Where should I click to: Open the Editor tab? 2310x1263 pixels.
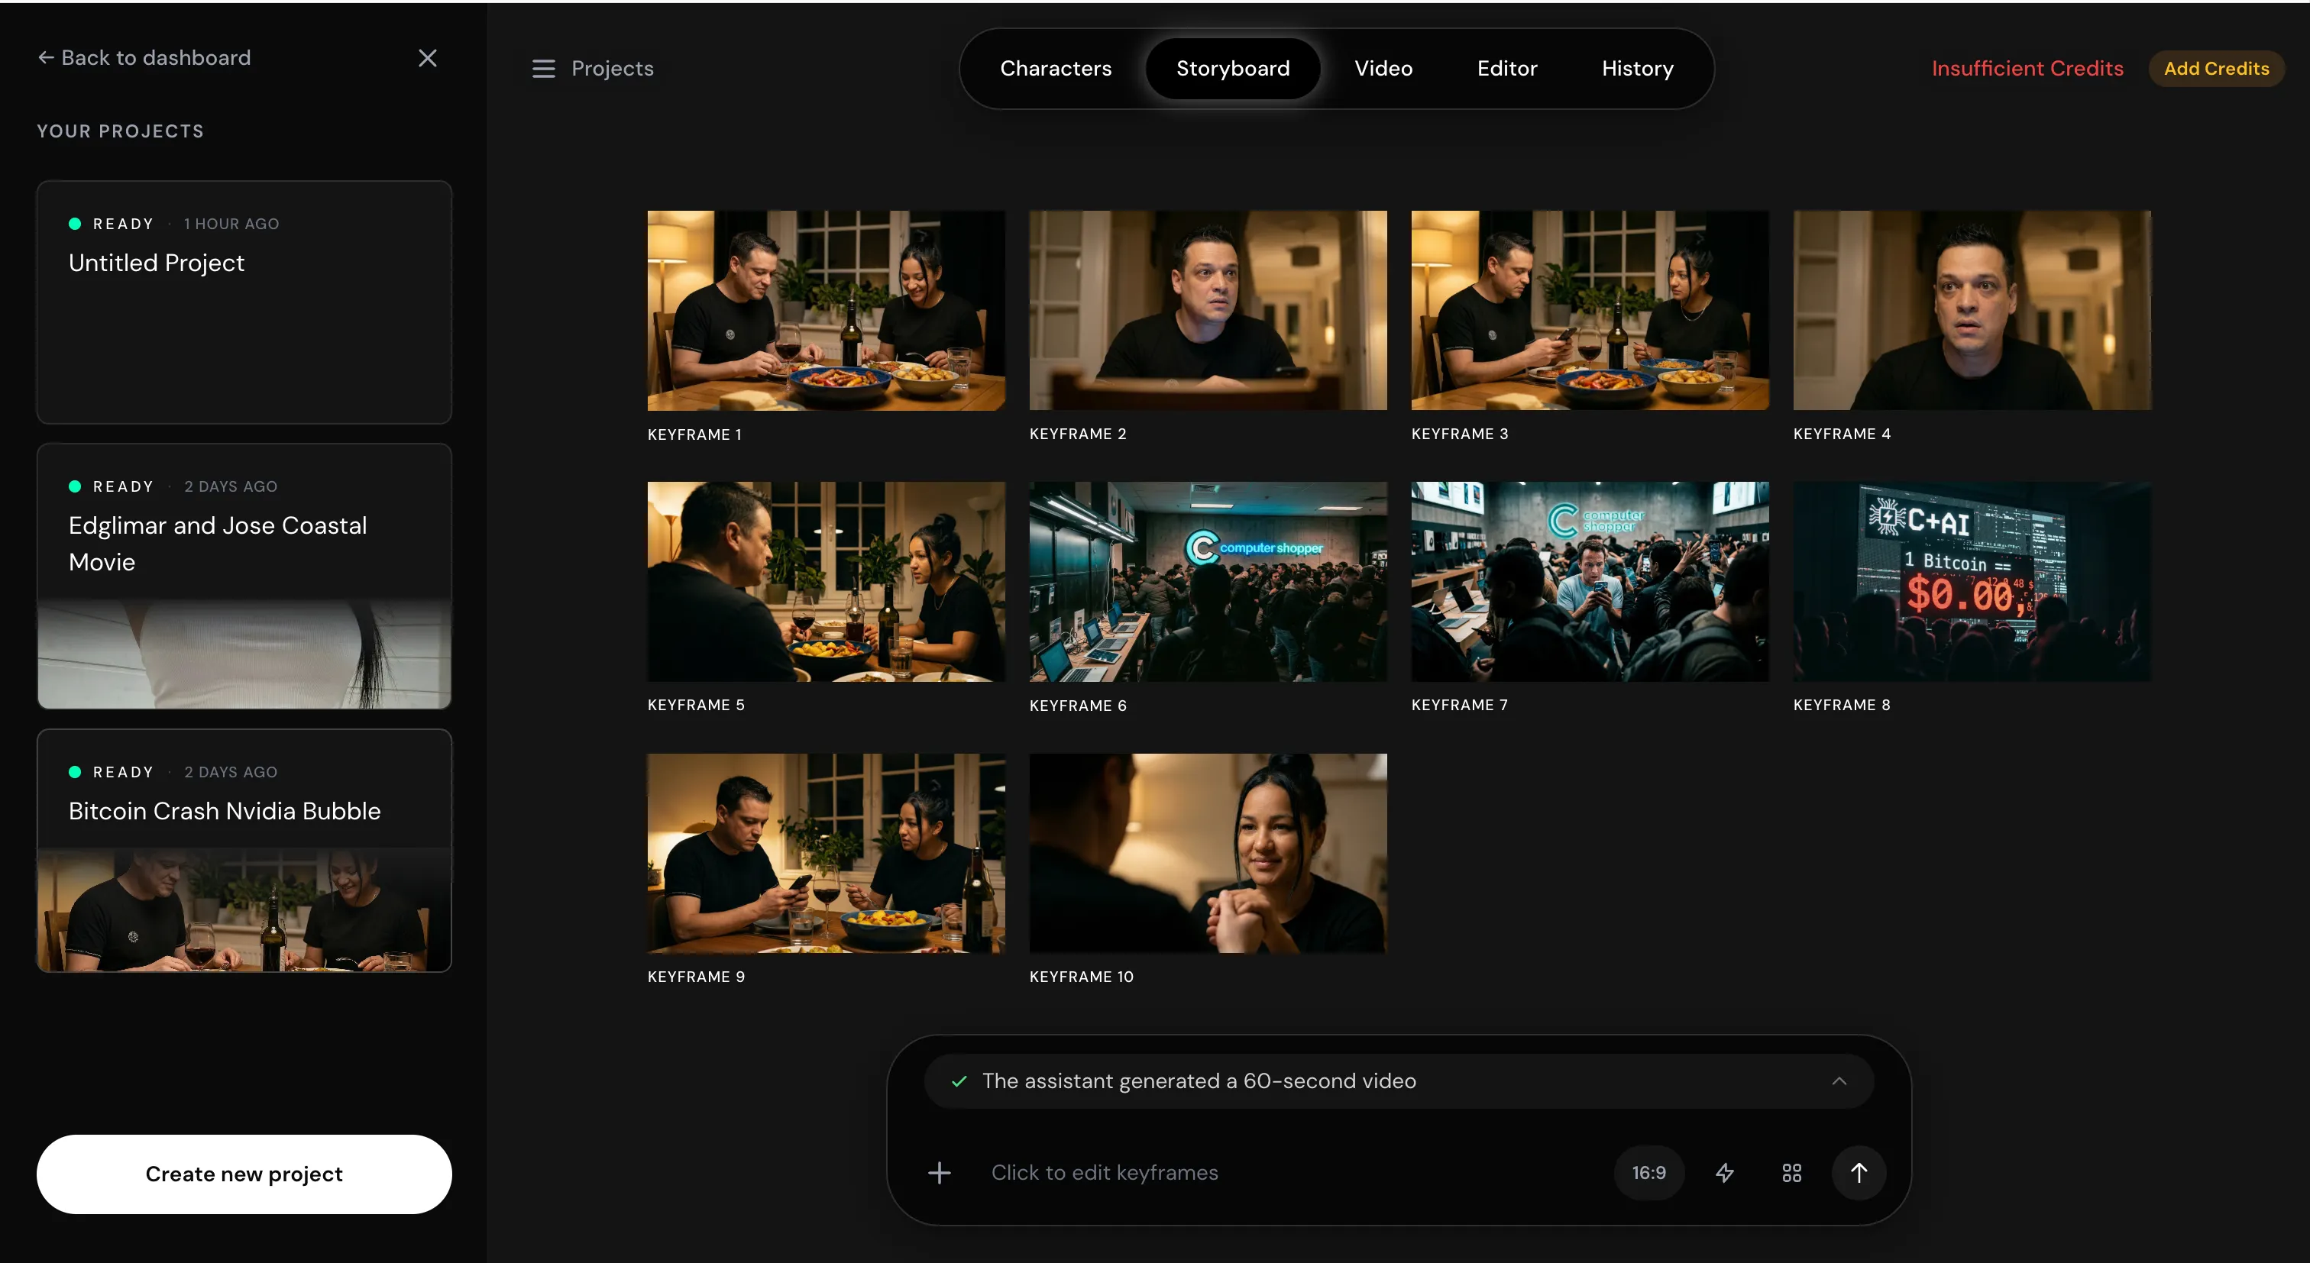[x=1506, y=69]
